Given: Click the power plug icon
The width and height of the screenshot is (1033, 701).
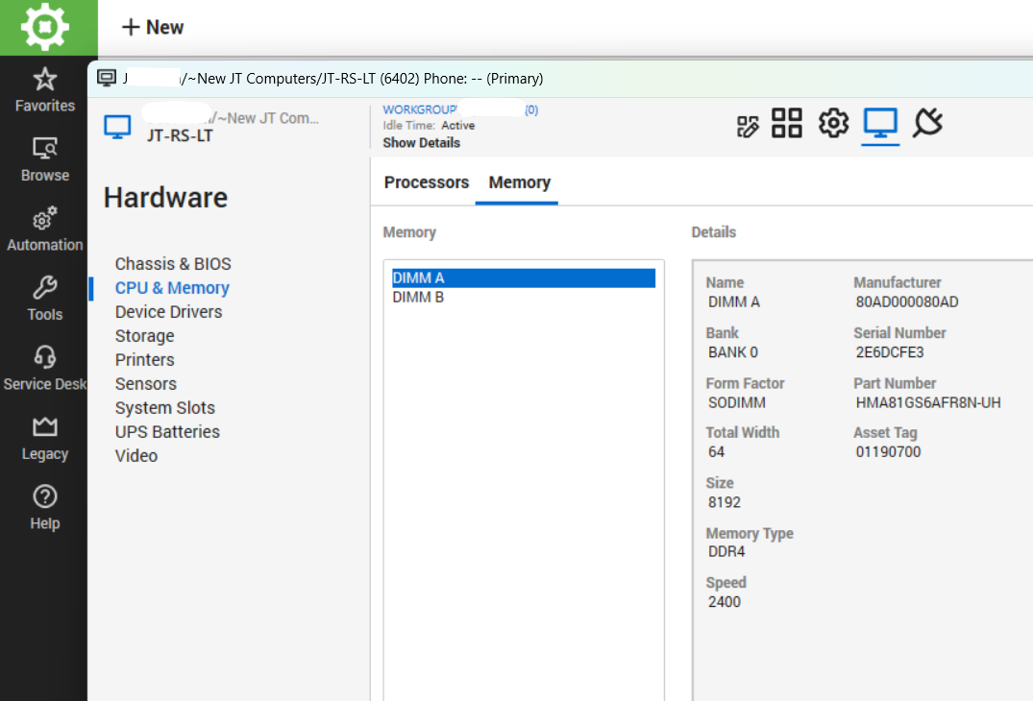Looking at the screenshot, I should (927, 123).
